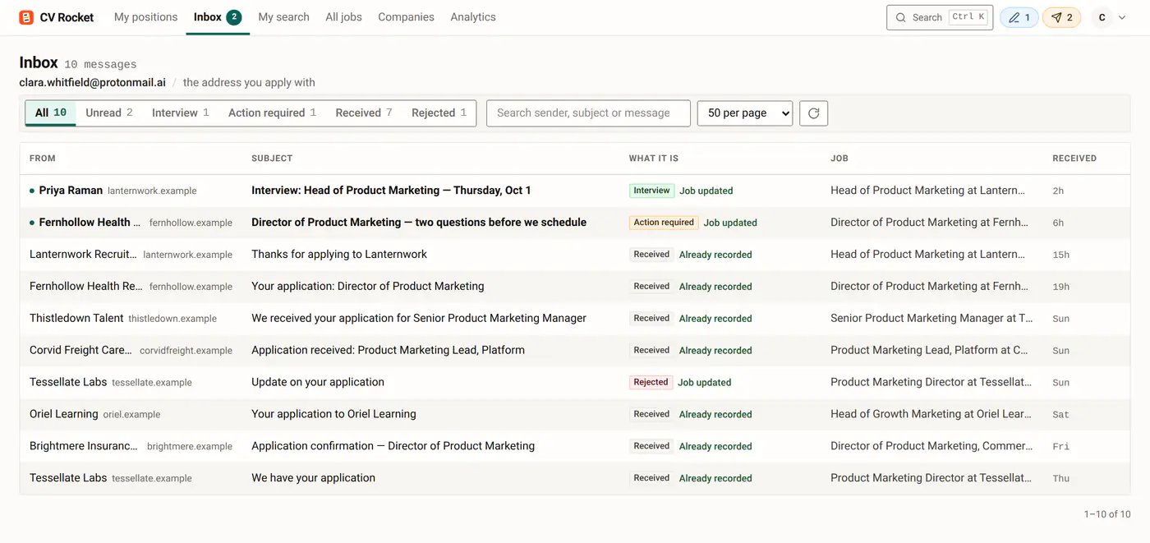Filter by Interview messages
Viewport: 1150px width, 543px height.
pyautogui.click(x=181, y=113)
